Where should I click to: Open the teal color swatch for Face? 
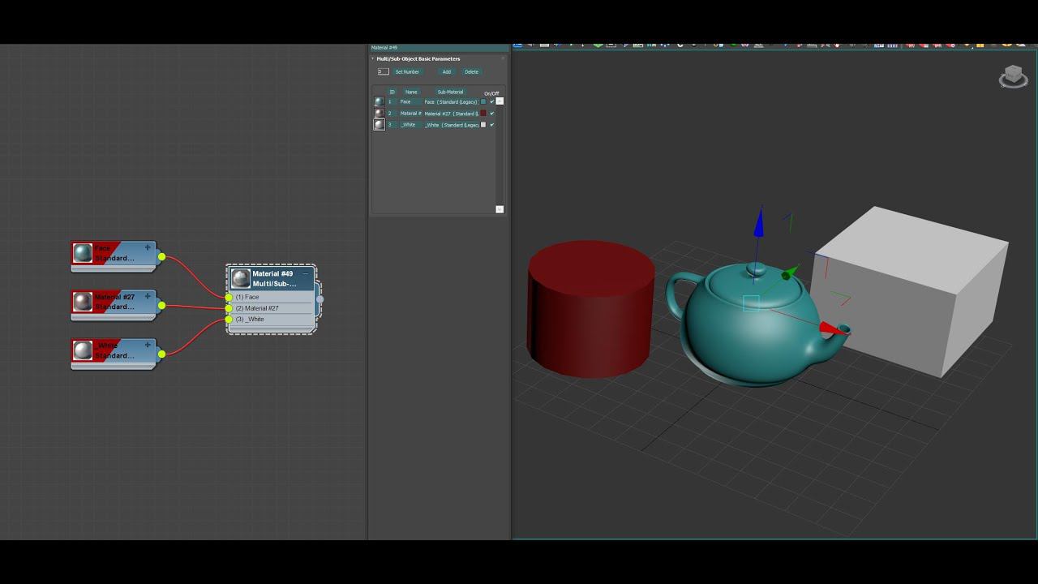[483, 101]
